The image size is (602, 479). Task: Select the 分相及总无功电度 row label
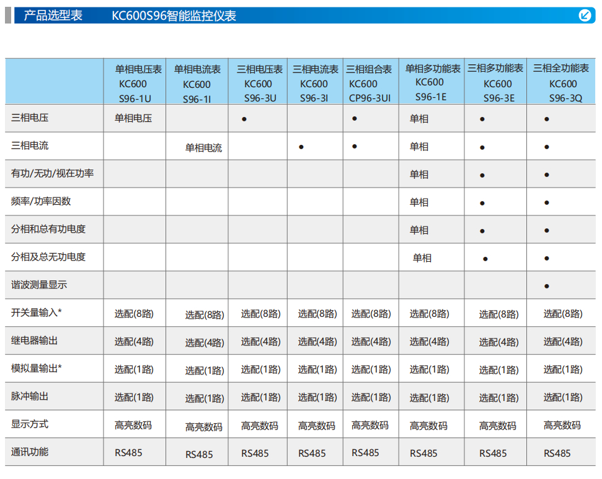[x=48, y=257]
